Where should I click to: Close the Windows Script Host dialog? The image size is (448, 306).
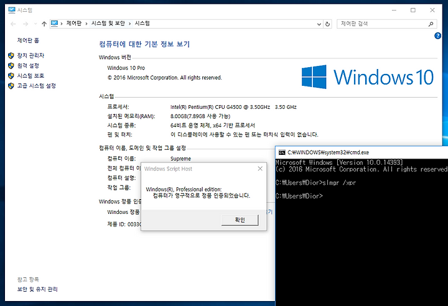pyautogui.click(x=260, y=169)
